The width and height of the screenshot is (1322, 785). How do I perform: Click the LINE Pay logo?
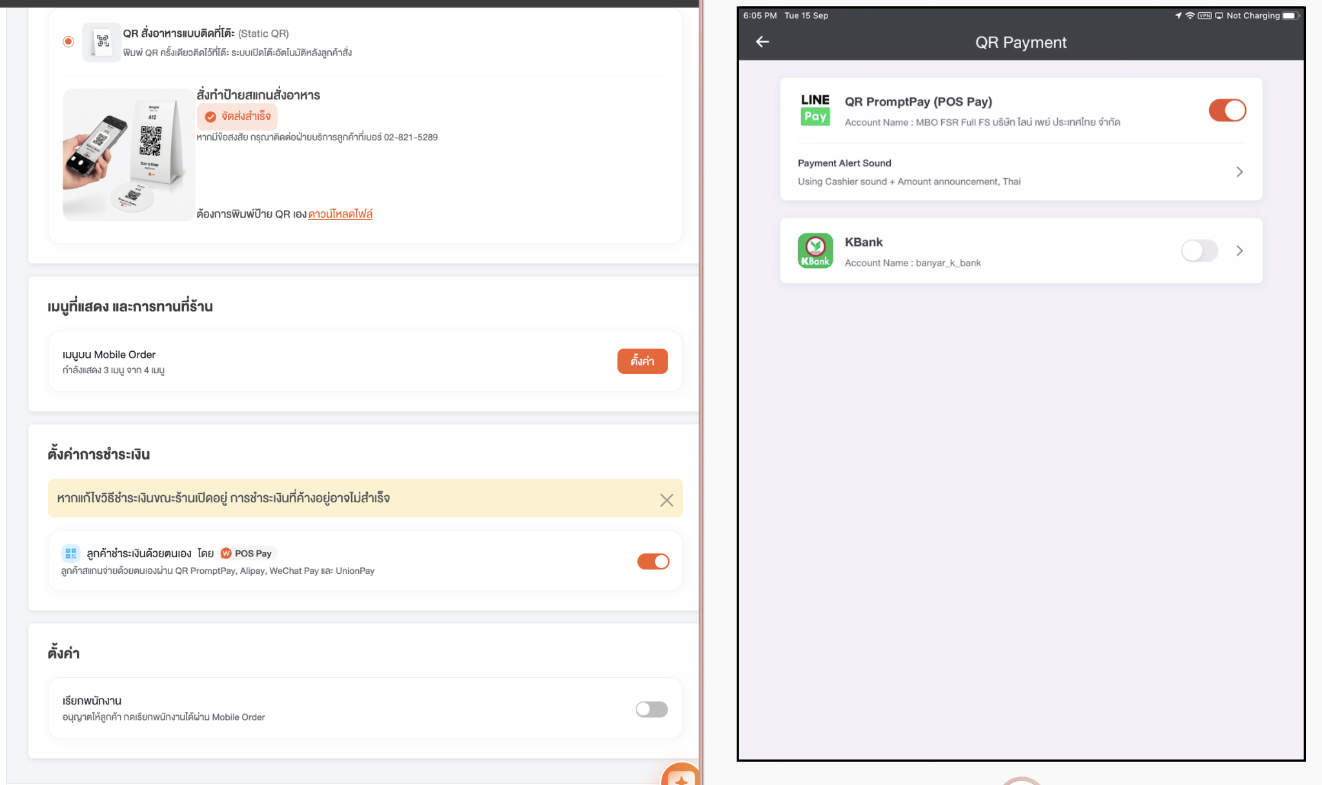pos(815,110)
